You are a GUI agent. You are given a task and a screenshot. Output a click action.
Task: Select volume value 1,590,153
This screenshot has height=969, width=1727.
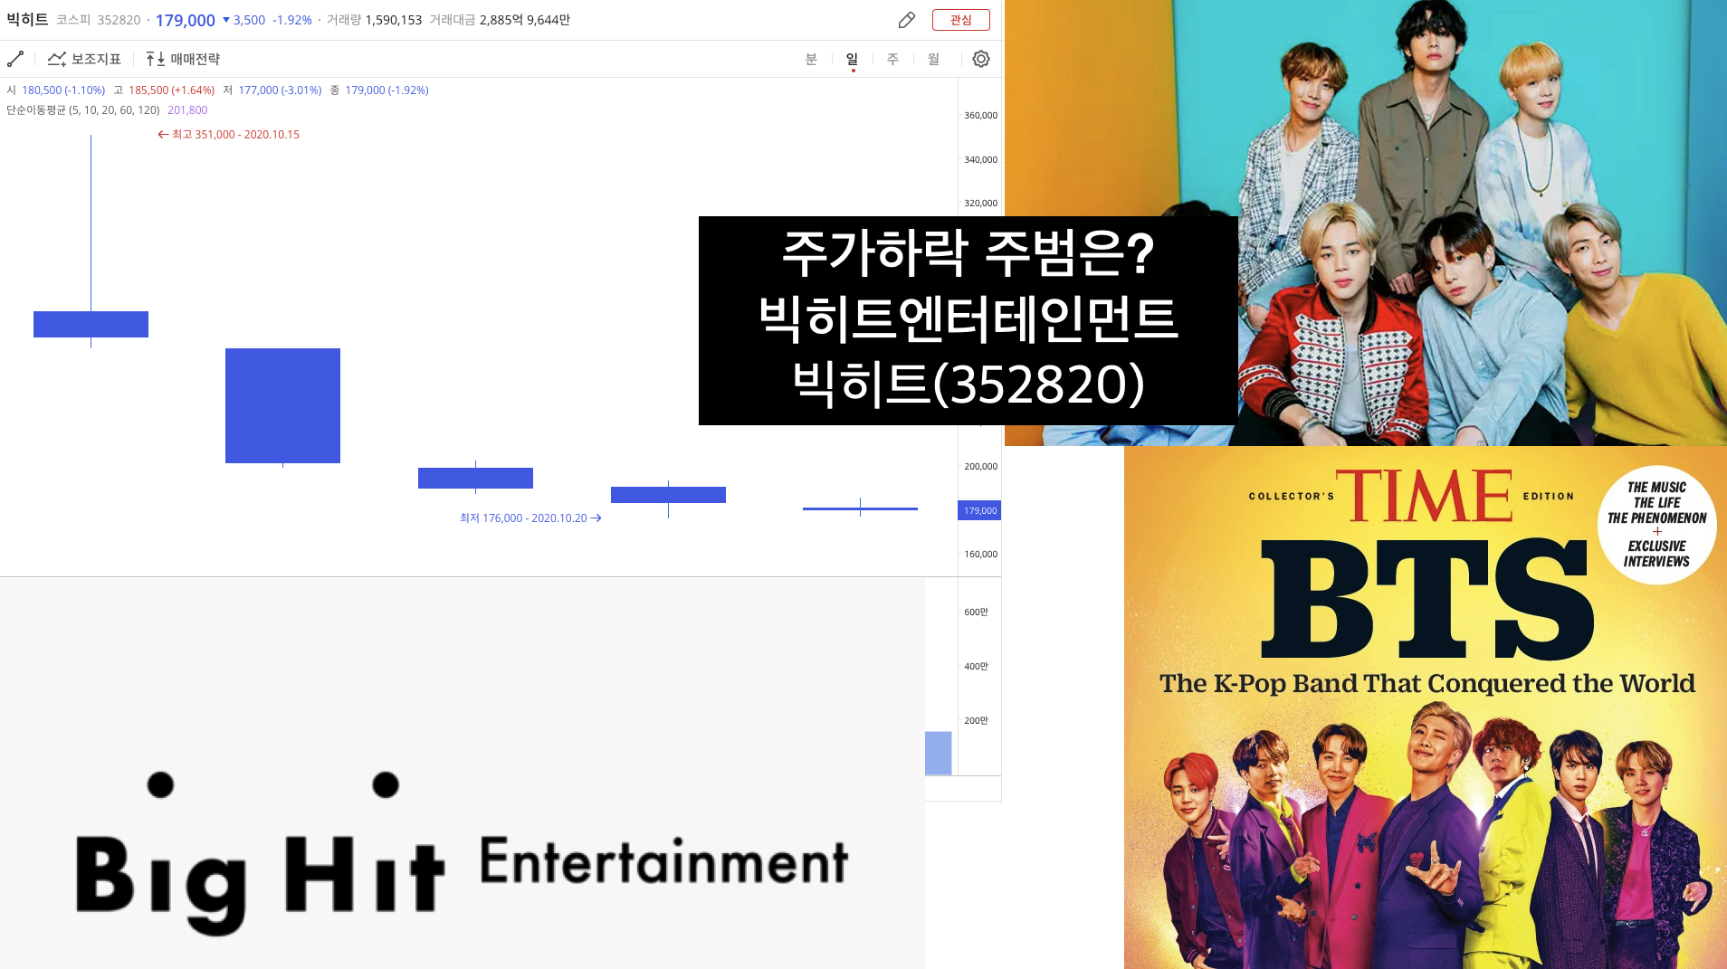(394, 20)
